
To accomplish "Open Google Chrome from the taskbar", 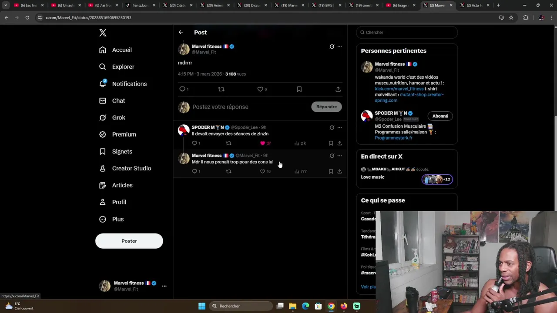I will [x=331, y=306].
